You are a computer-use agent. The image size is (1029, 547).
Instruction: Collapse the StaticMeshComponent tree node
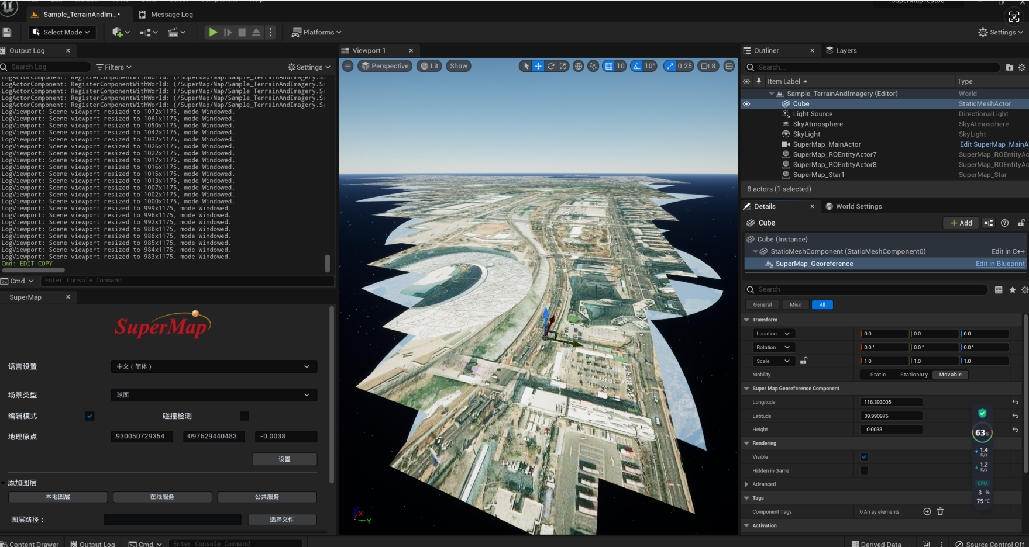pos(755,251)
